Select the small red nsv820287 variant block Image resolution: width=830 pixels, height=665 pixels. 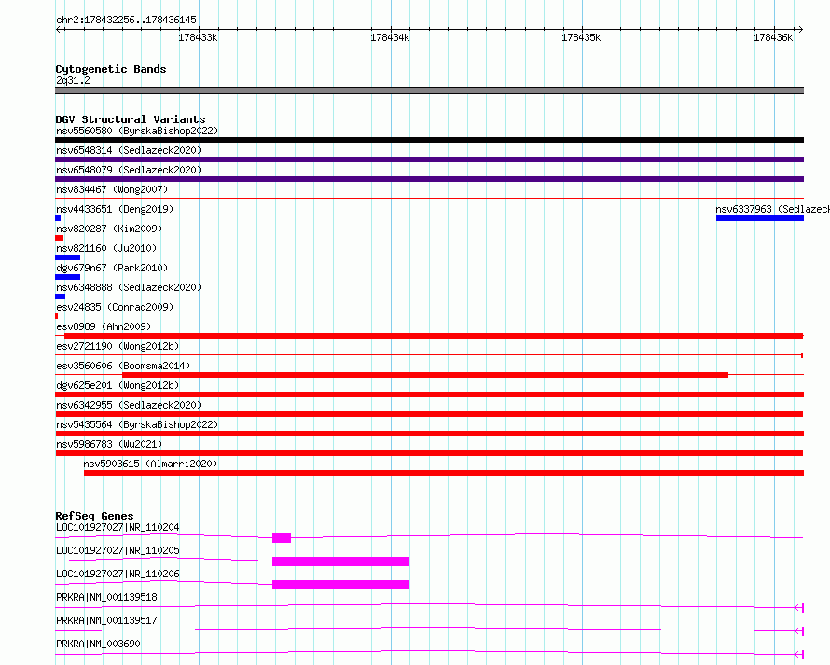(60, 238)
